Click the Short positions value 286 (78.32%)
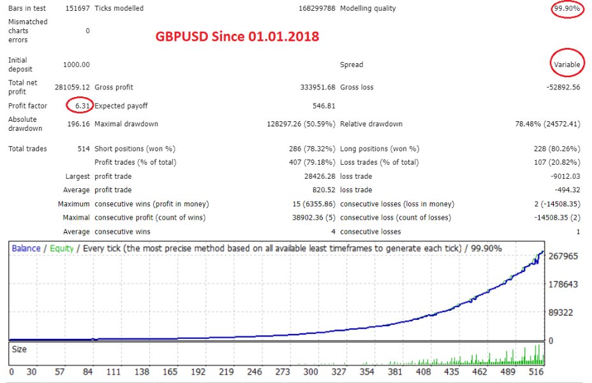This screenshot has width=592, height=383. click(x=312, y=149)
